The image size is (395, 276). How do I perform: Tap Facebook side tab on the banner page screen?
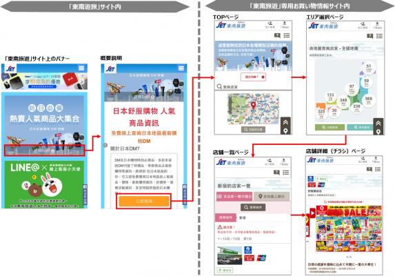[85, 195]
